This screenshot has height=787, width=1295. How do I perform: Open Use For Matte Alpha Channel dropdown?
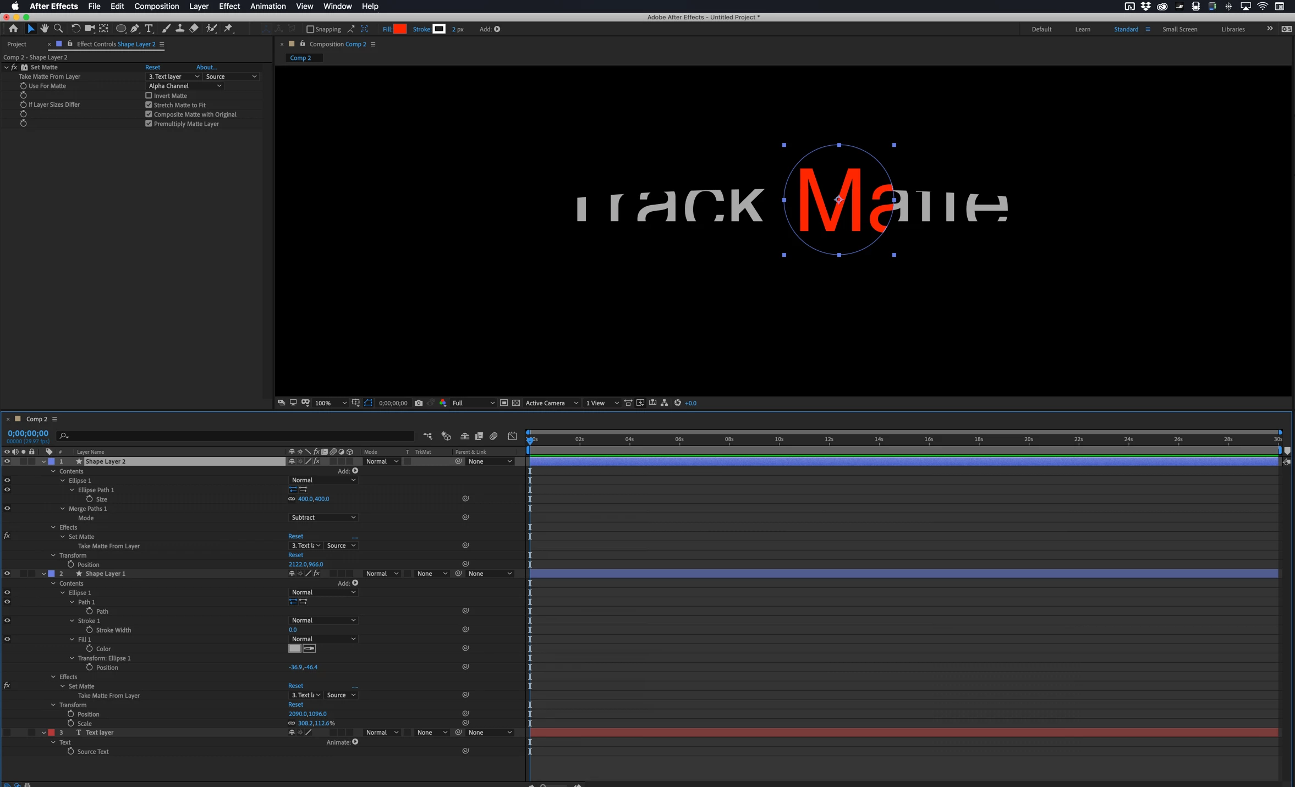pos(185,86)
